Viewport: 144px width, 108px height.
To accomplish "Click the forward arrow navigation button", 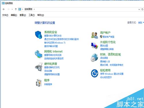I will pos(8,9).
